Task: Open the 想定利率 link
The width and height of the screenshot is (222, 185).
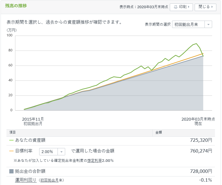Action: (x=95, y=160)
